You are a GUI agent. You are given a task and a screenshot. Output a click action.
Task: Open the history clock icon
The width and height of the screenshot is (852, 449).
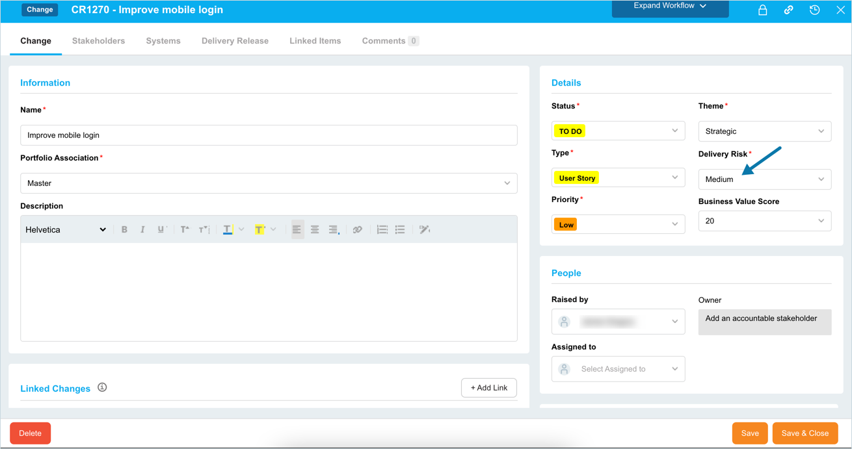point(814,10)
